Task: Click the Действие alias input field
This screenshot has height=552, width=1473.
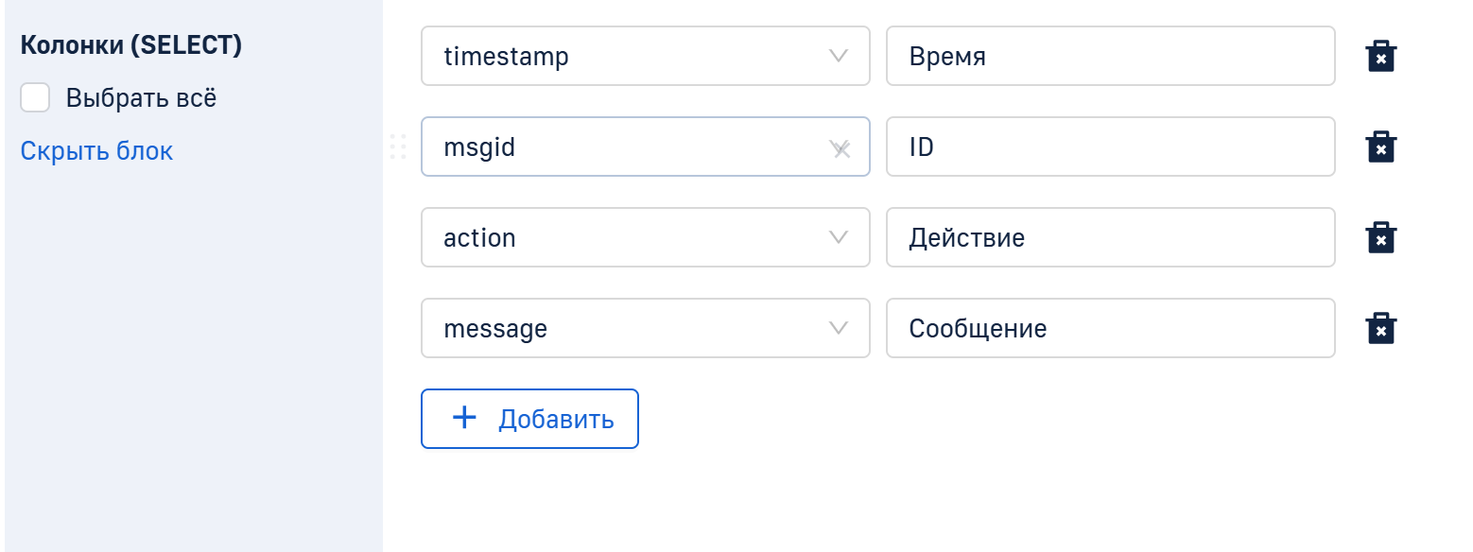Action: [1110, 238]
